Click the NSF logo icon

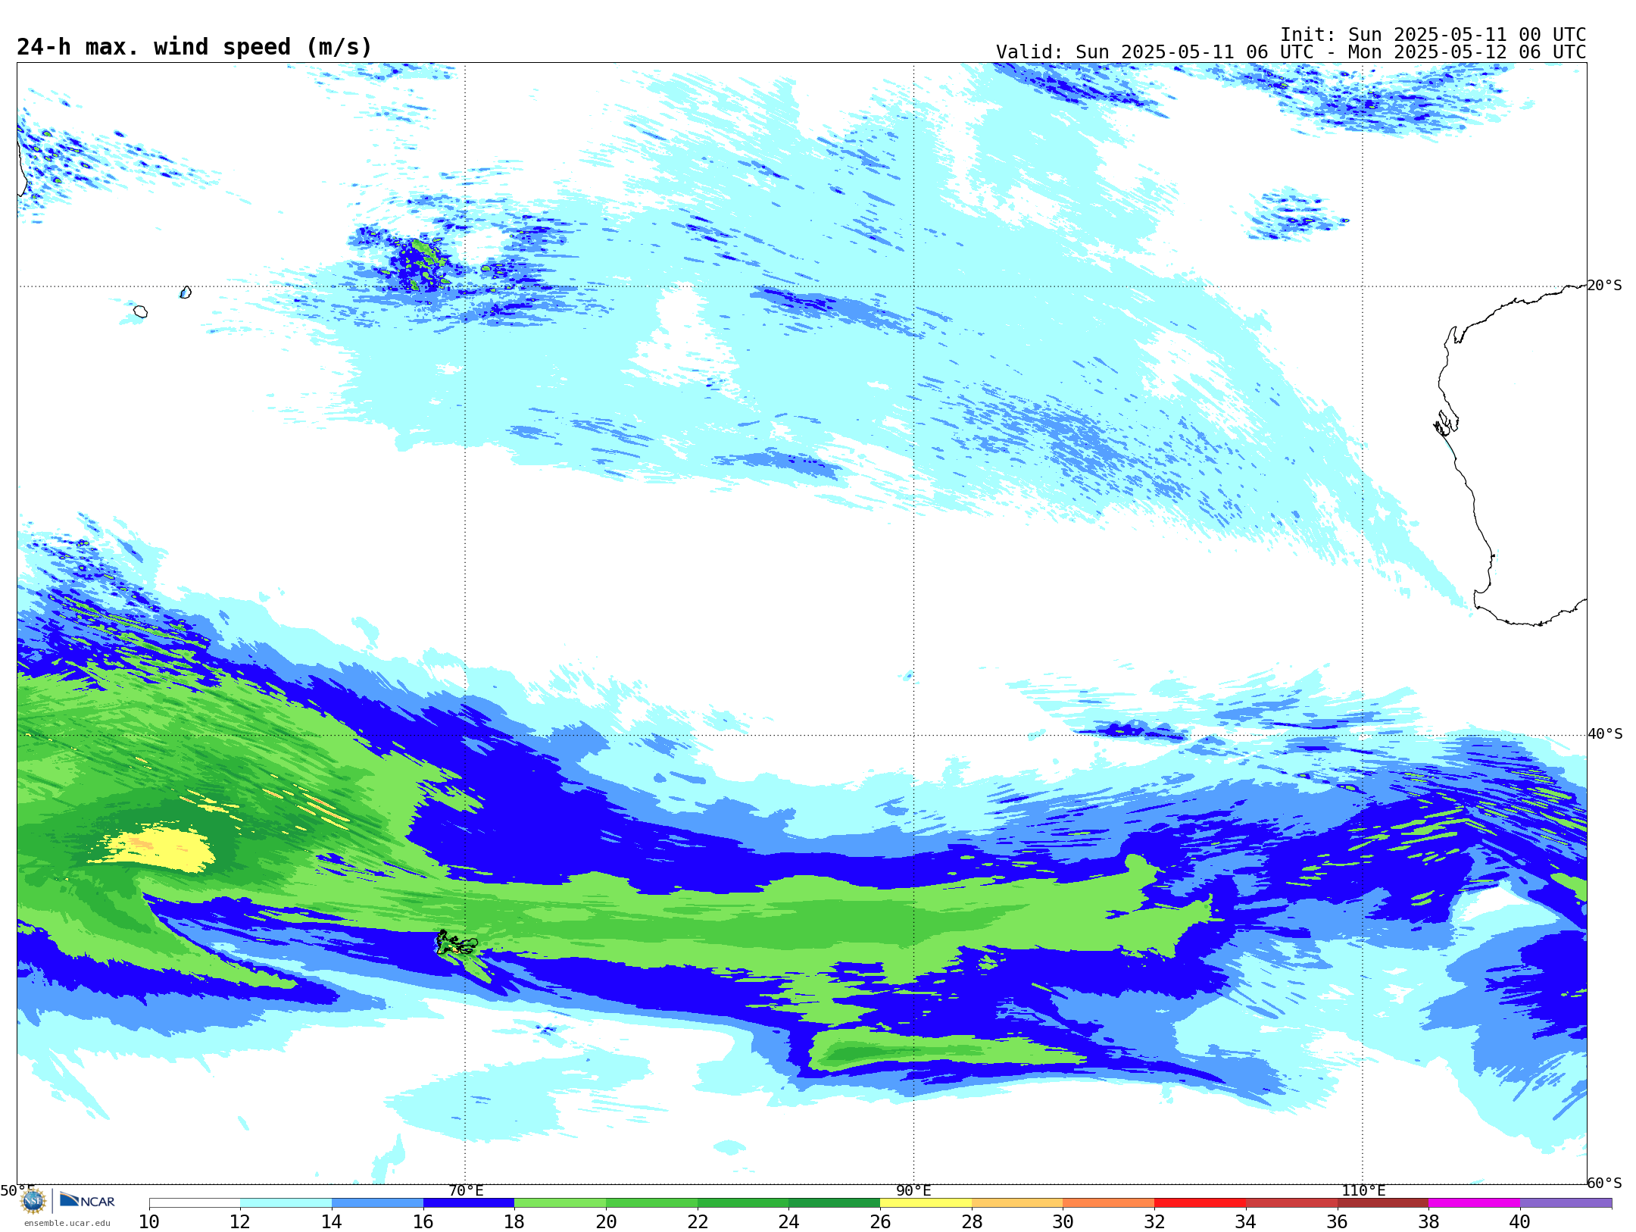33,1201
